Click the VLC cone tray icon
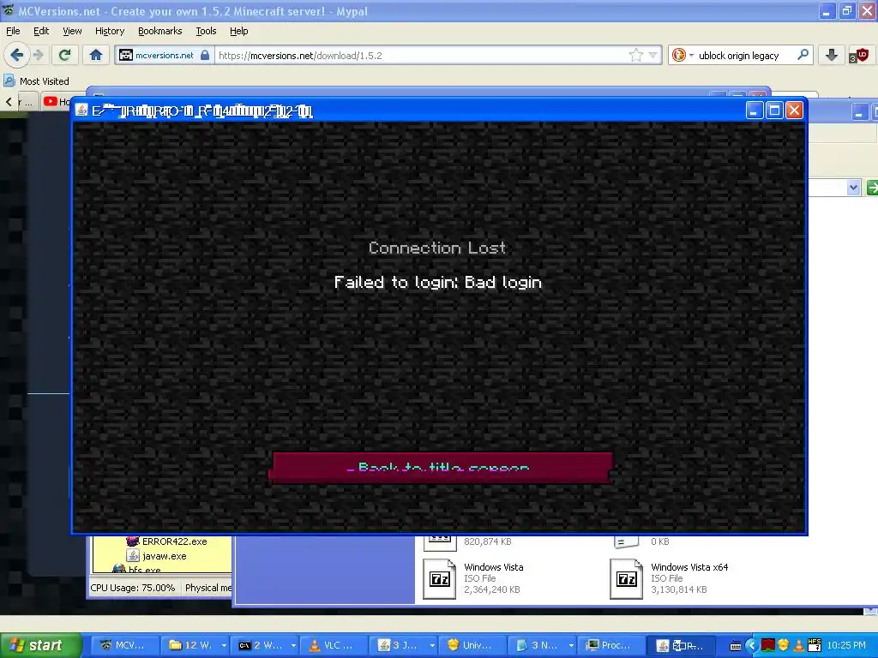This screenshot has height=658, width=878. [x=799, y=646]
